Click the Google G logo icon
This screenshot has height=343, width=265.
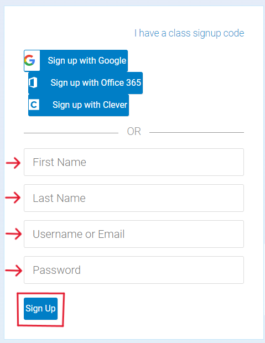[x=30, y=60]
